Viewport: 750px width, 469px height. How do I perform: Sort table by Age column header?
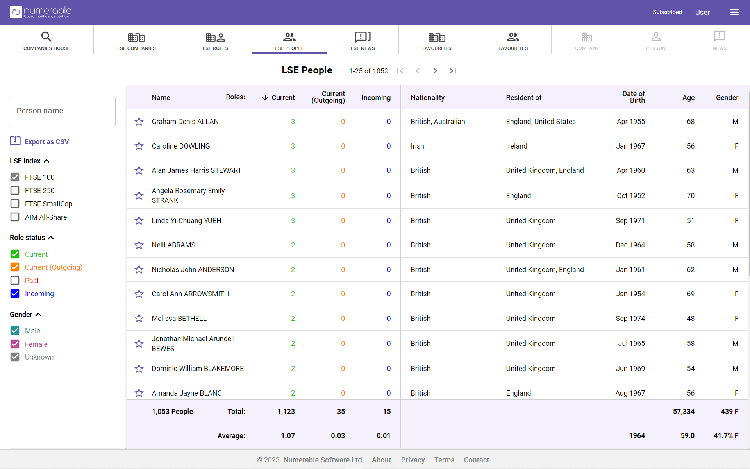click(x=688, y=98)
